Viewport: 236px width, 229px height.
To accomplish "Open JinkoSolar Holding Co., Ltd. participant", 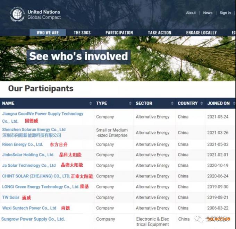I will [28, 155].
